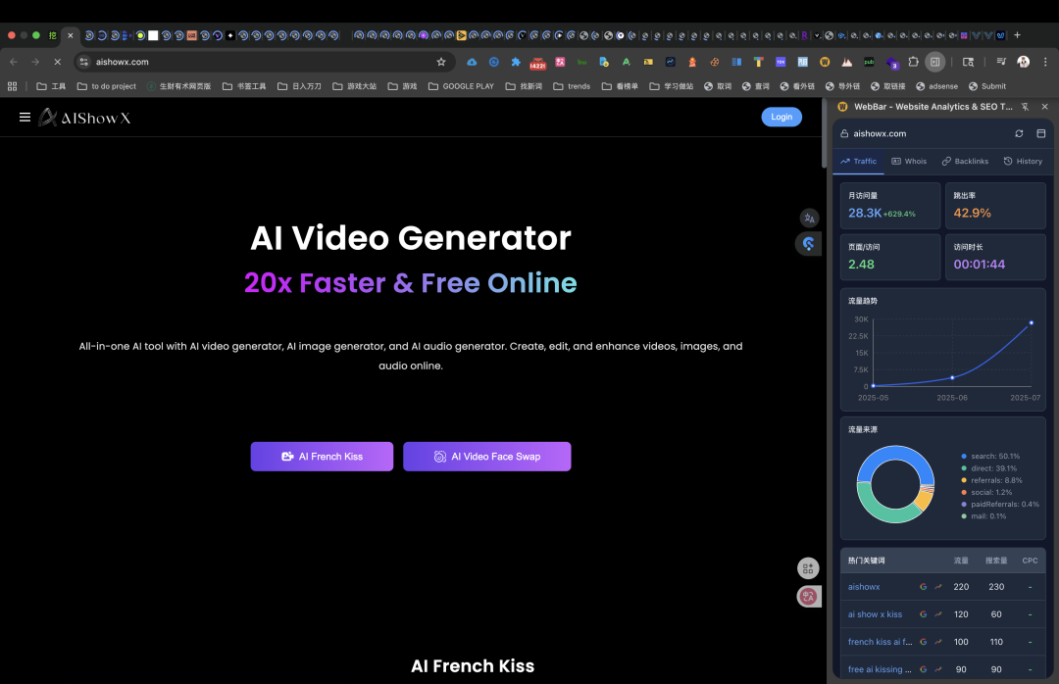Open the tab search icon in toolbar
The width and height of the screenshot is (1059, 684).
pyautogui.click(x=968, y=62)
